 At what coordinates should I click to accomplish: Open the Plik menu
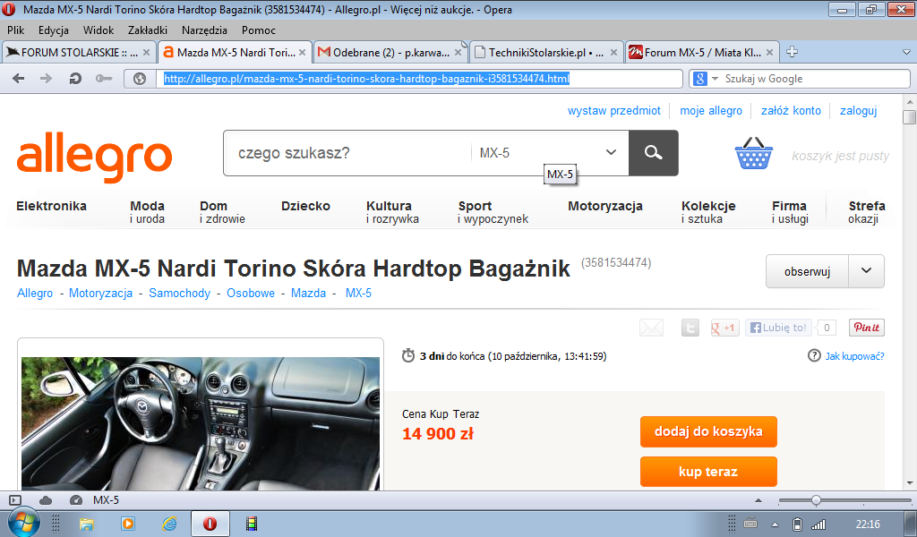point(16,30)
